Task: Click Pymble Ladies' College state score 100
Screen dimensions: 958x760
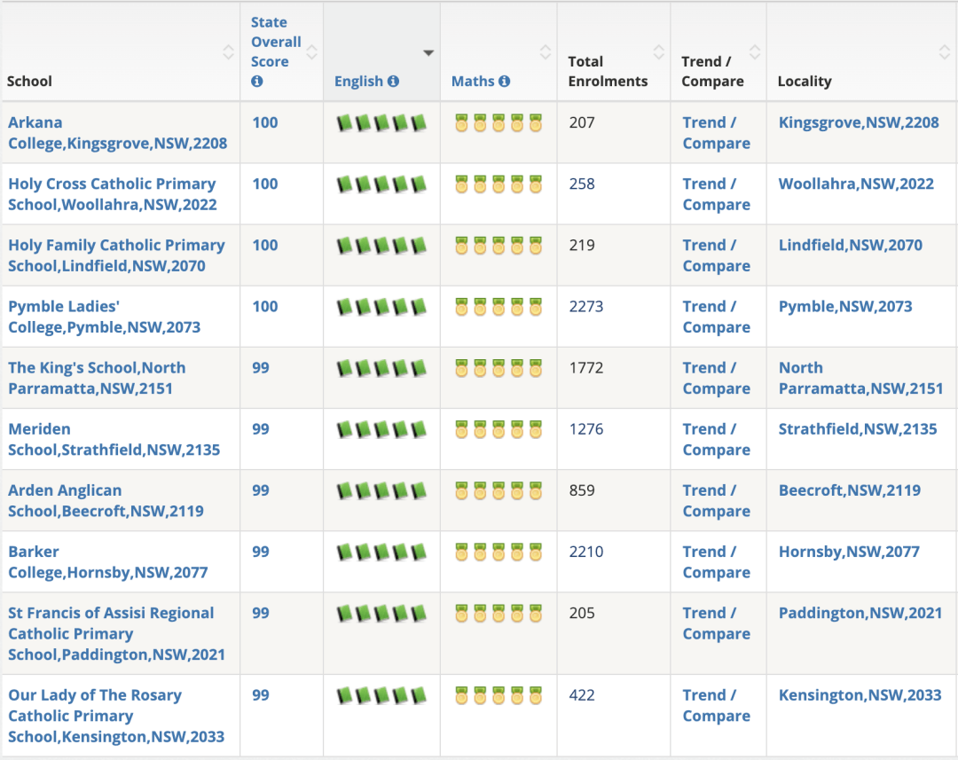Action: coord(265,306)
